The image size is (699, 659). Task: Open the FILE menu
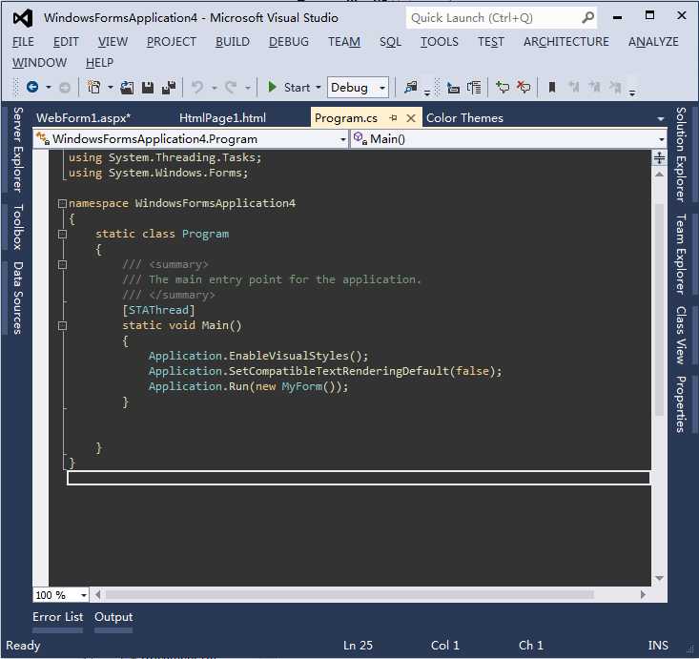coord(23,41)
